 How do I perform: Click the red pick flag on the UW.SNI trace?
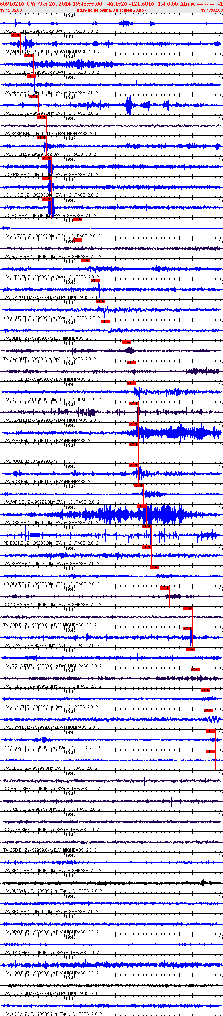(x=105, y=322)
